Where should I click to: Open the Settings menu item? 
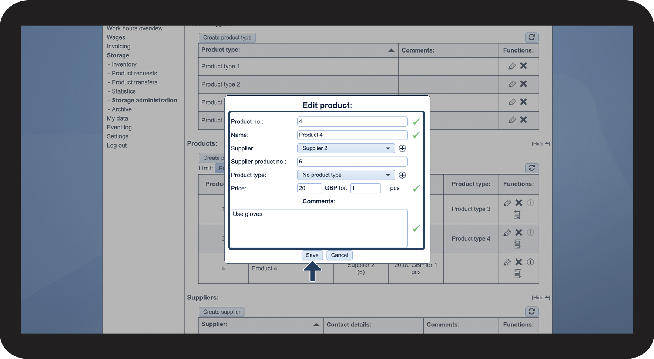pos(117,136)
